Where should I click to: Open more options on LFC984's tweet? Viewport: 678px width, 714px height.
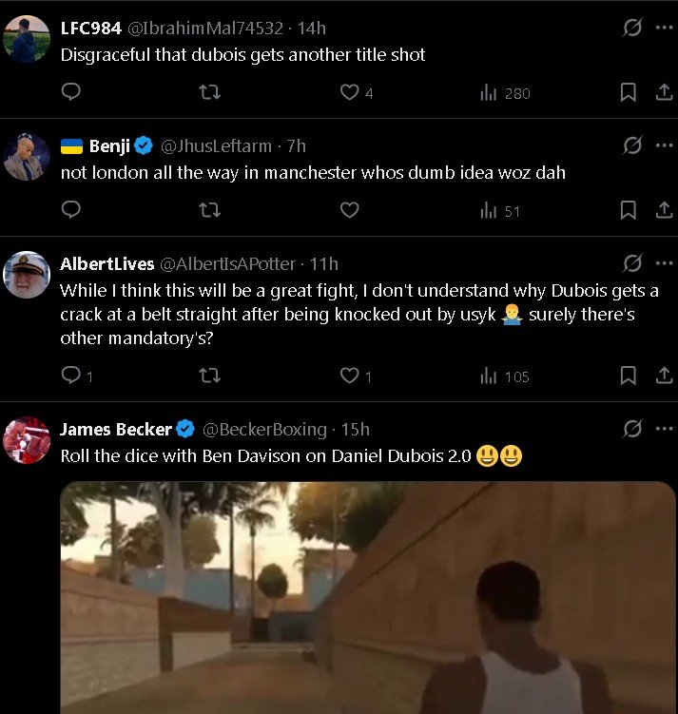[664, 28]
